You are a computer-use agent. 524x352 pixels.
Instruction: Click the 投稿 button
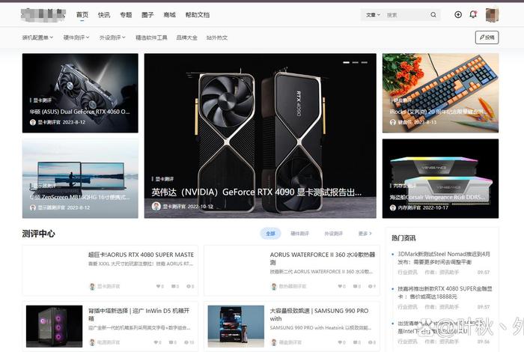click(x=487, y=37)
